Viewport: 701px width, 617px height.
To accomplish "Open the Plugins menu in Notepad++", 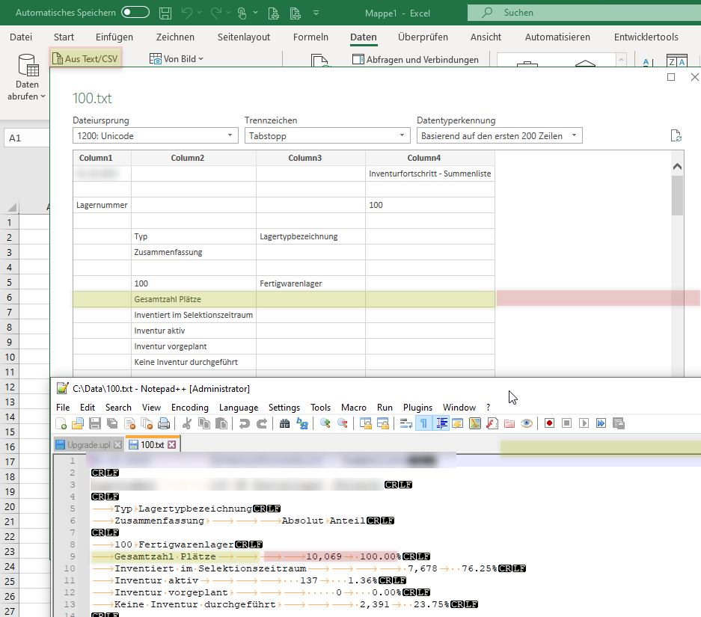I will point(417,408).
